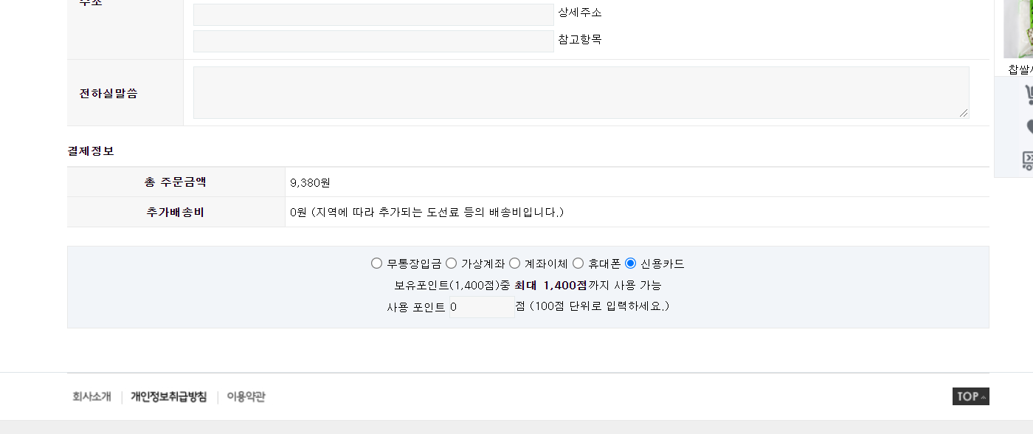Grab the 전하실말씀 textarea resize handle
This screenshot has width=1033, height=434.
pos(964,113)
